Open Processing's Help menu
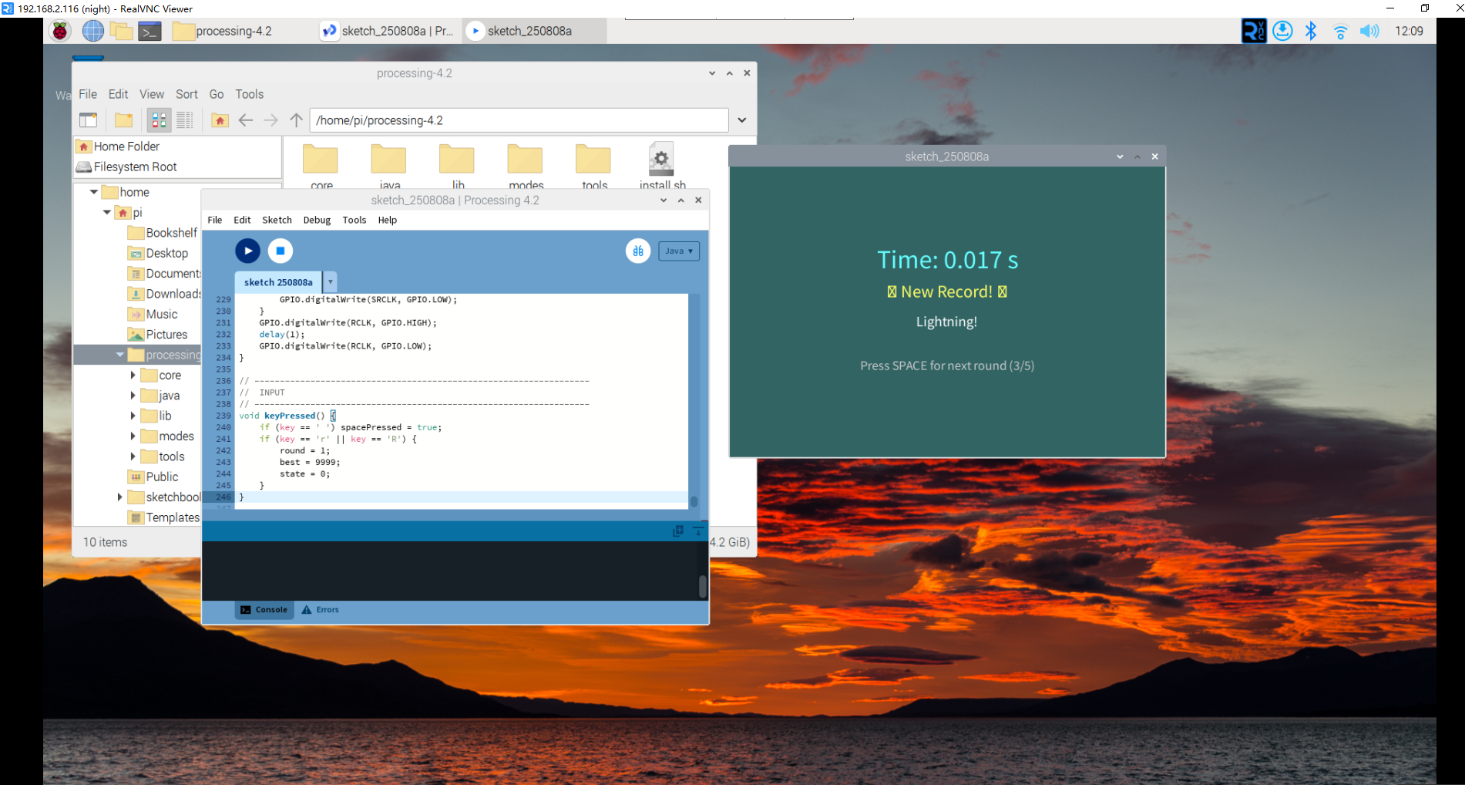 [x=388, y=220]
